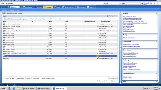Click the Filter for input field
This screenshot has width=161, height=90.
(x=14, y=19)
